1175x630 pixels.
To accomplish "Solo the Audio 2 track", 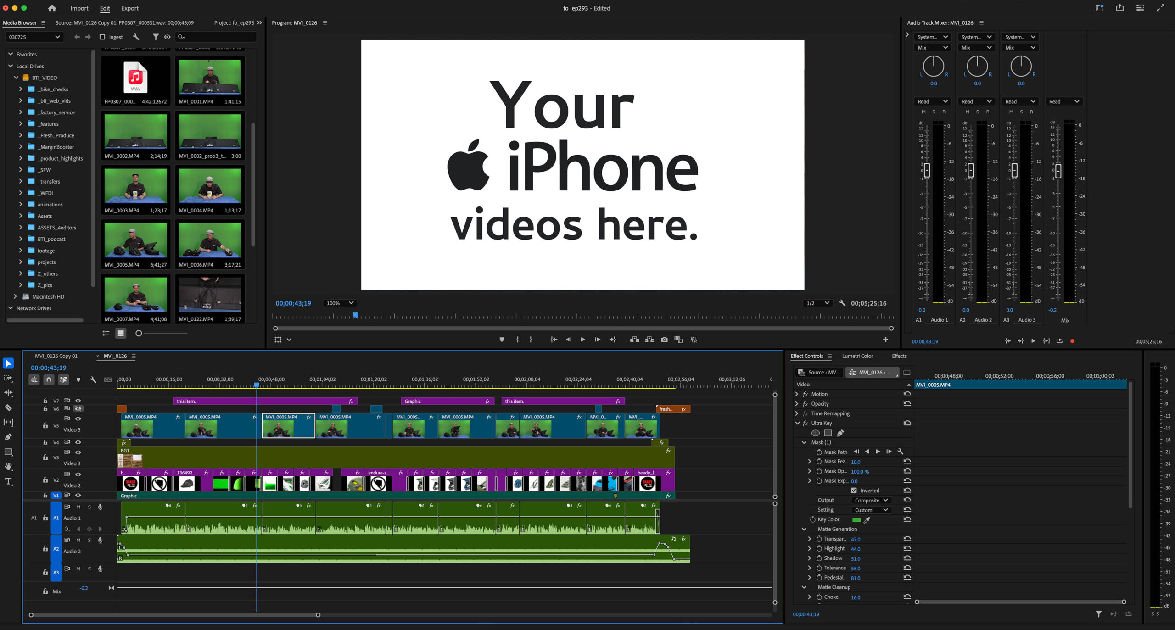I will 89,540.
